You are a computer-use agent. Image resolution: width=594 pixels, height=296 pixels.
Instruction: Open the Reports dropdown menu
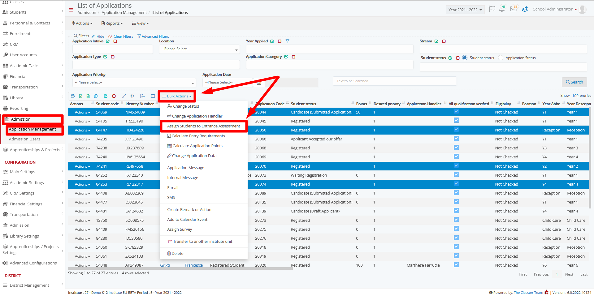pyautogui.click(x=112, y=24)
